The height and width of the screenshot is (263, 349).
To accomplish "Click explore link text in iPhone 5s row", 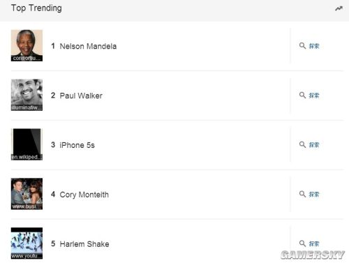I will 314,145.
